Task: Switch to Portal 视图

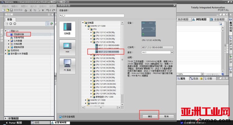Action: pyautogui.click(x=14, y=123)
